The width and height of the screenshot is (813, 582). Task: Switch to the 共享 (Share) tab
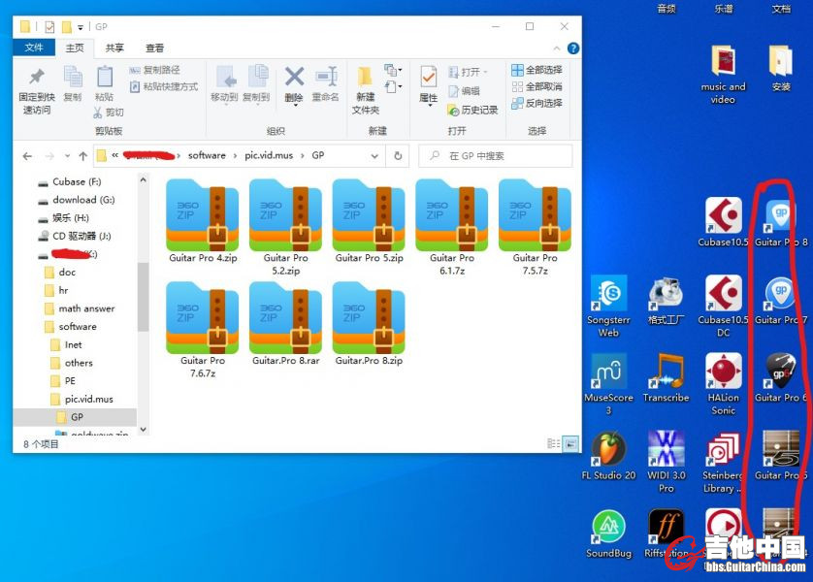pyautogui.click(x=114, y=48)
